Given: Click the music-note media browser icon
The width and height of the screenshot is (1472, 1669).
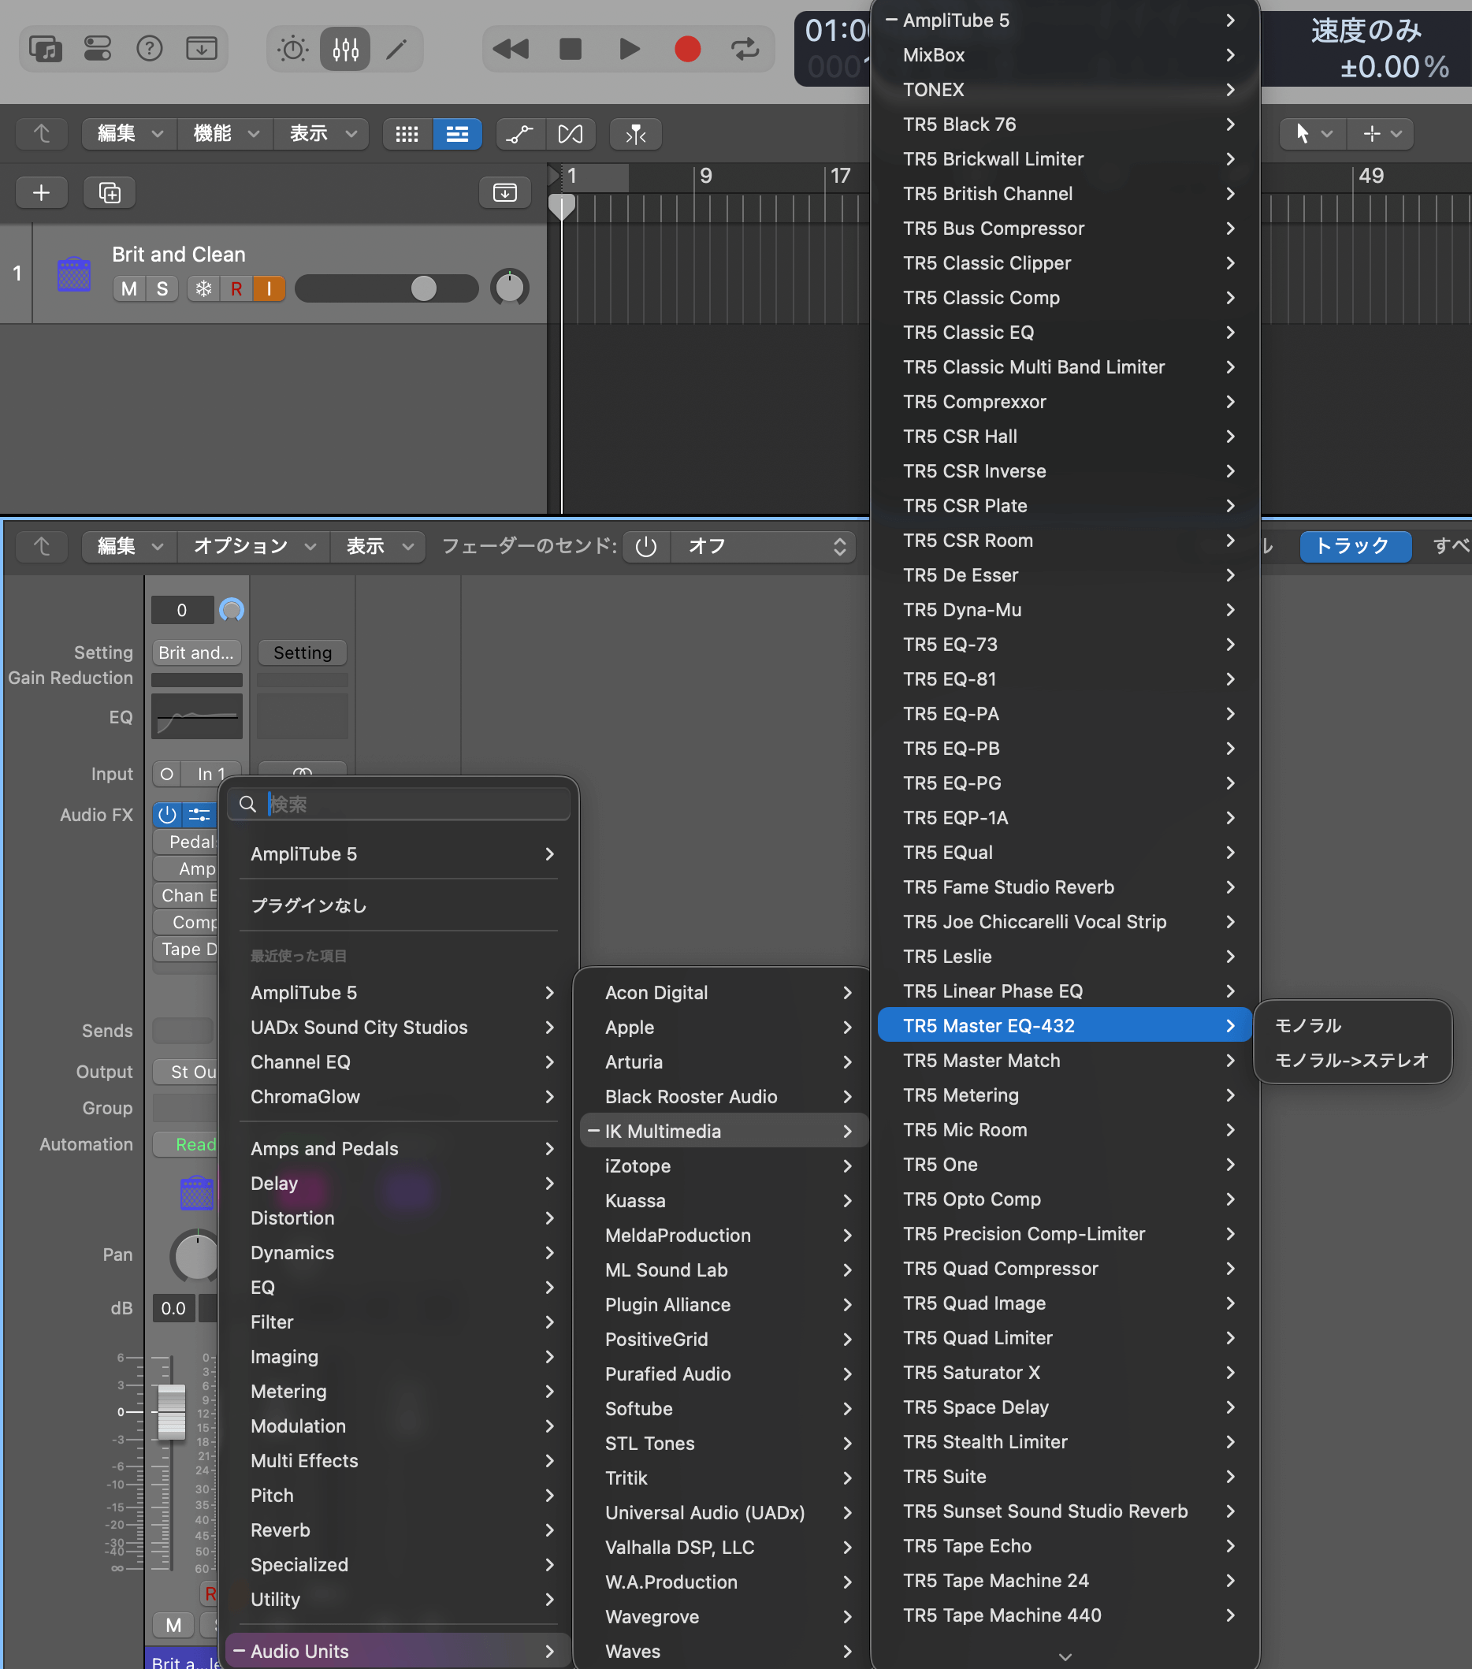Looking at the screenshot, I should point(46,48).
